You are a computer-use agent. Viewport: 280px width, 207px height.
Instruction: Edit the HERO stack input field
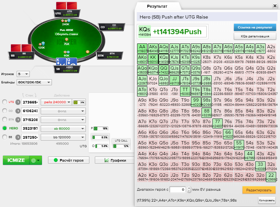[30, 128]
